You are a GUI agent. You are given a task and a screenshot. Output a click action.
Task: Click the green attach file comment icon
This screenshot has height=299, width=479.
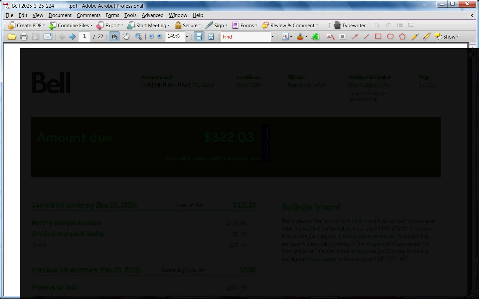[316, 37]
